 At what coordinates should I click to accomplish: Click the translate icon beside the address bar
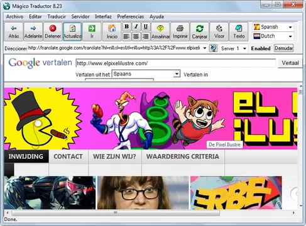tap(213, 48)
